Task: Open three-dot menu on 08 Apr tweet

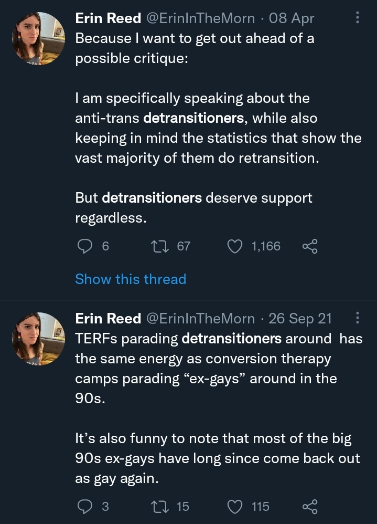Action: coord(358,18)
